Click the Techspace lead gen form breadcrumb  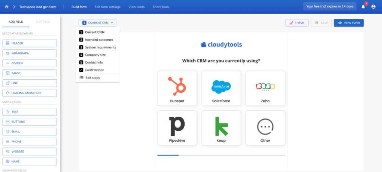38,7
